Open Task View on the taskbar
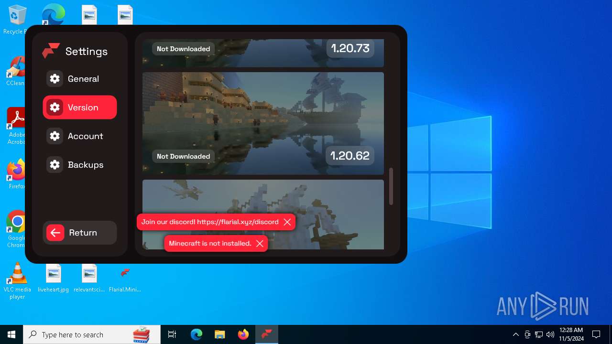The image size is (612, 344). [x=172, y=334]
